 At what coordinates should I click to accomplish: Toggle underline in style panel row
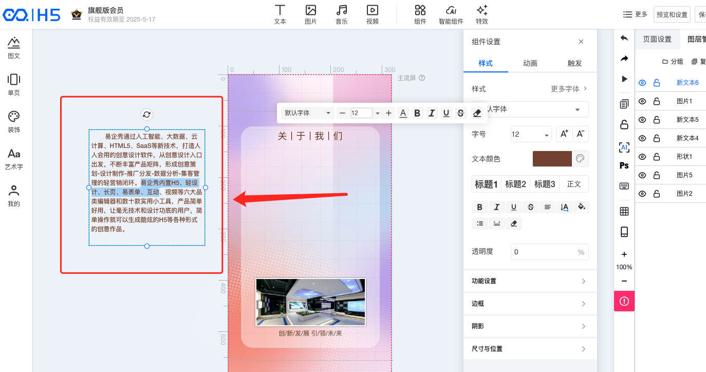pyautogui.click(x=514, y=207)
